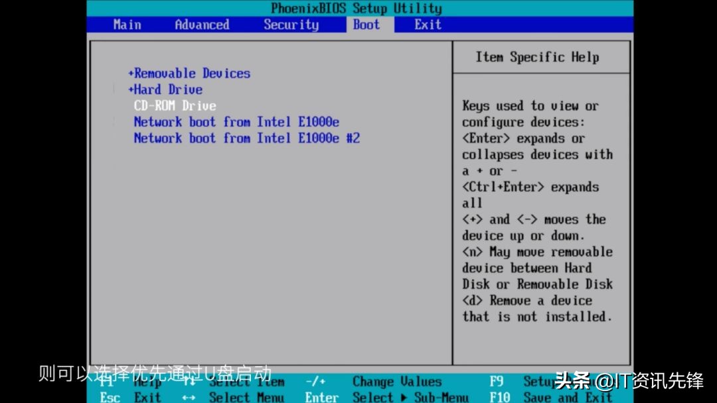Click the '<Ctrl+Enter> expands' help line

pos(530,187)
